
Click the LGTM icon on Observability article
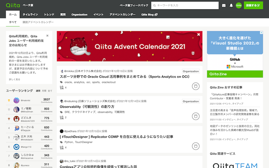pos(62,118)
